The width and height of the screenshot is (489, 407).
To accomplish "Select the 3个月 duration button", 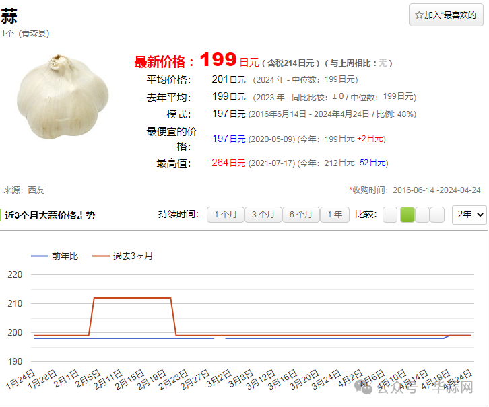I will point(263,215).
